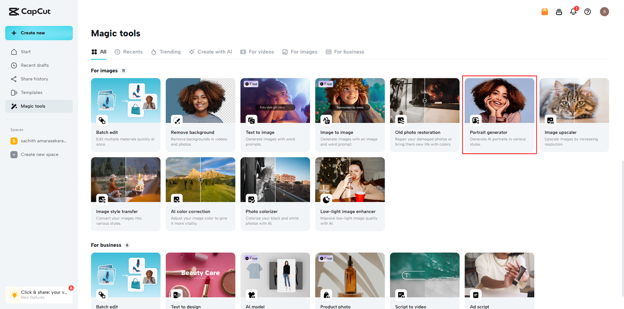The image size is (624, 309).
Task: Open Text to image tool thumbnail
Action: (275, 100)
